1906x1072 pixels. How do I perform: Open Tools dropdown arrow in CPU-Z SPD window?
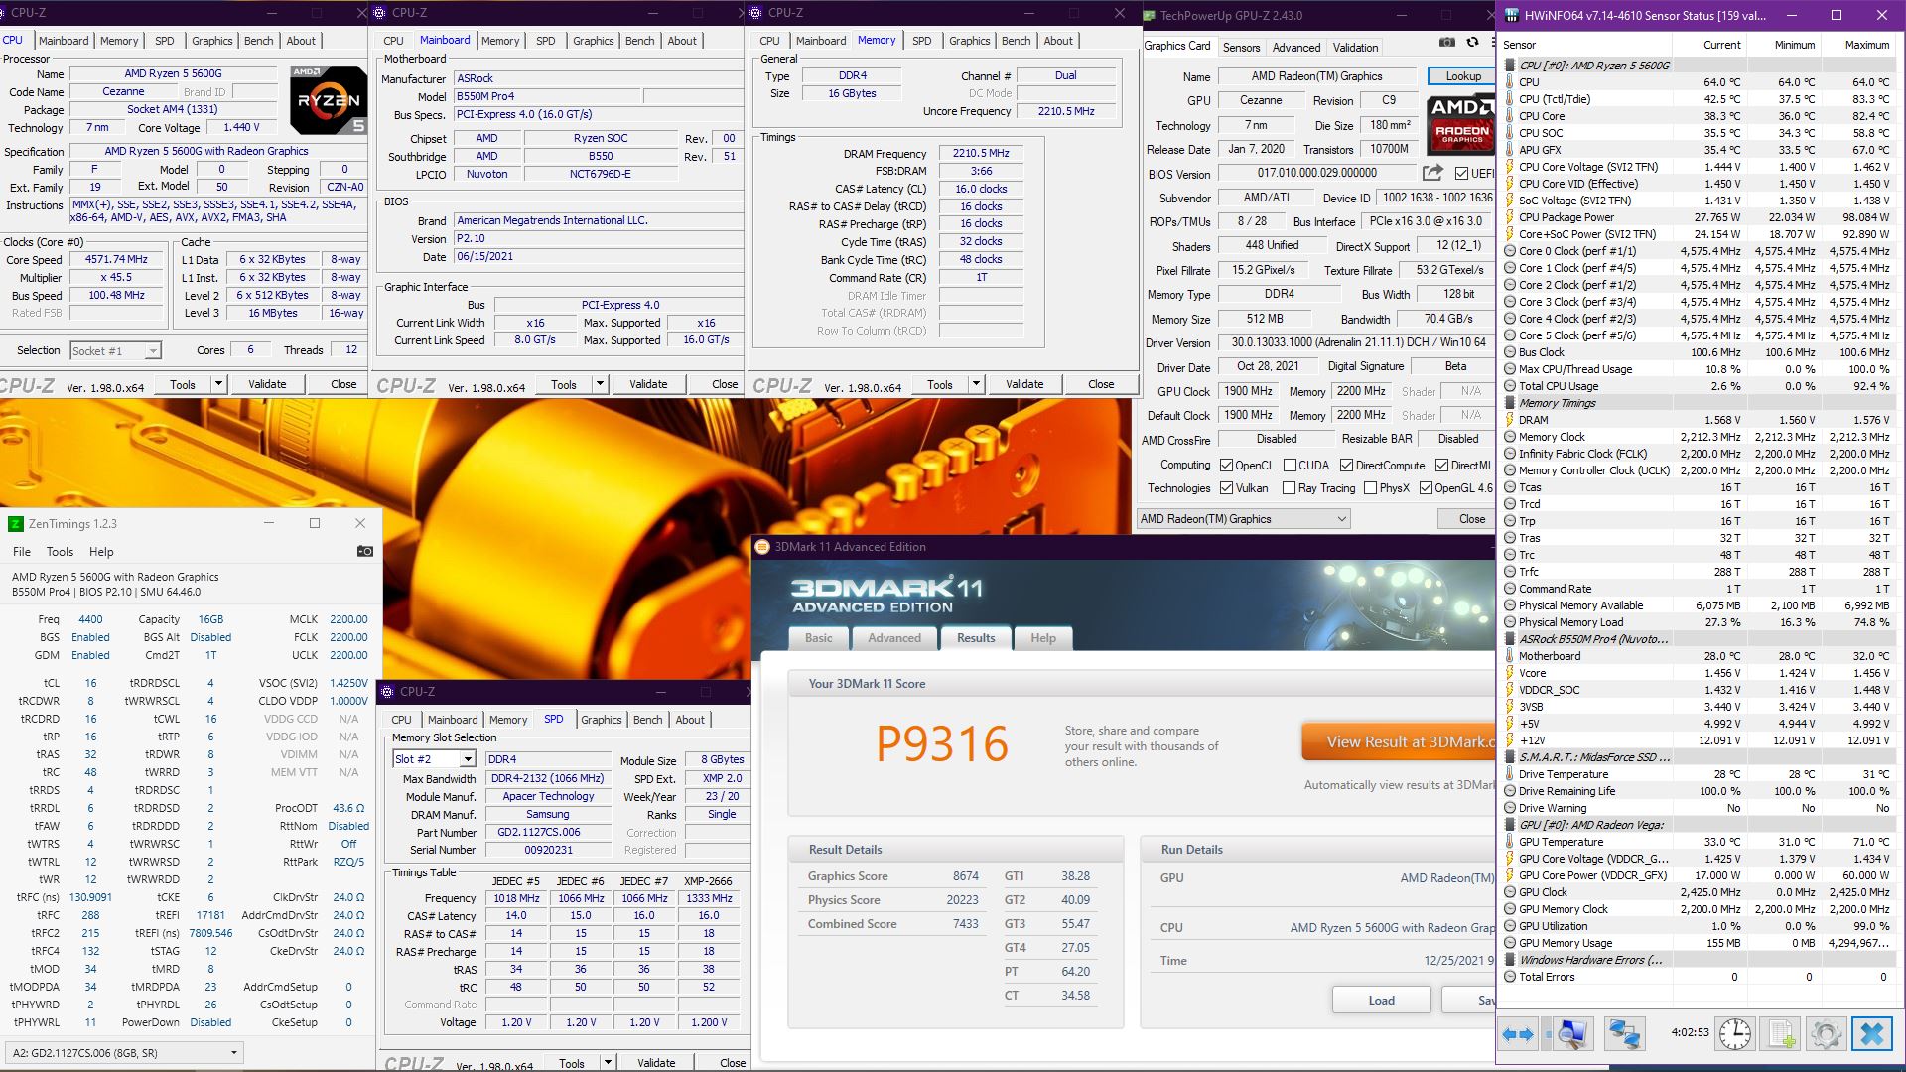pyautogui.click(x=608, y=1062)
